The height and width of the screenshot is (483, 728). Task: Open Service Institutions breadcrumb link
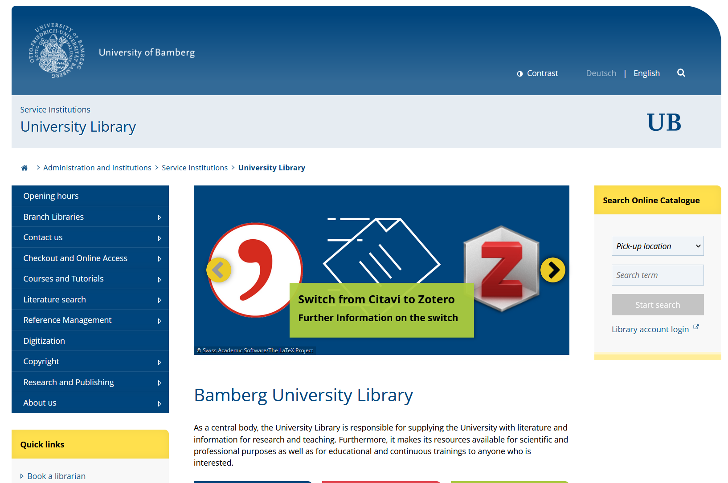[x=195, y=168]
